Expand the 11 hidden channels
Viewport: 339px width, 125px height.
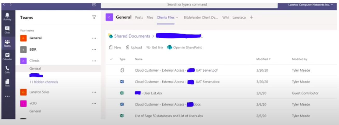pos(44,82)
